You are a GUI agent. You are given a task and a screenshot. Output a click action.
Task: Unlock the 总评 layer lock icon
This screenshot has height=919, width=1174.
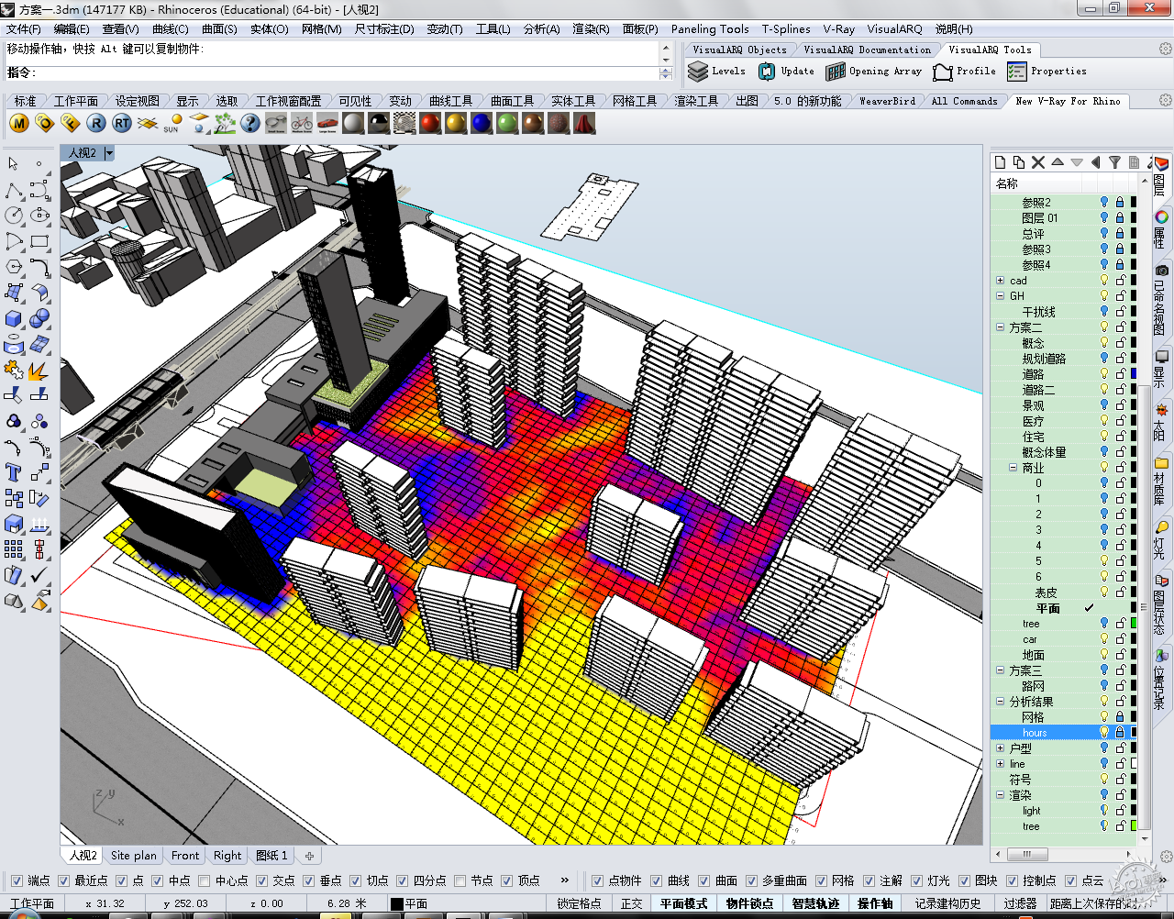[x=1119, y=234]
